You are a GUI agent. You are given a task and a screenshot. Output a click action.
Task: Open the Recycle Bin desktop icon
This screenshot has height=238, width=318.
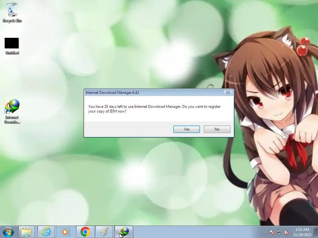(x=12, y=12)
